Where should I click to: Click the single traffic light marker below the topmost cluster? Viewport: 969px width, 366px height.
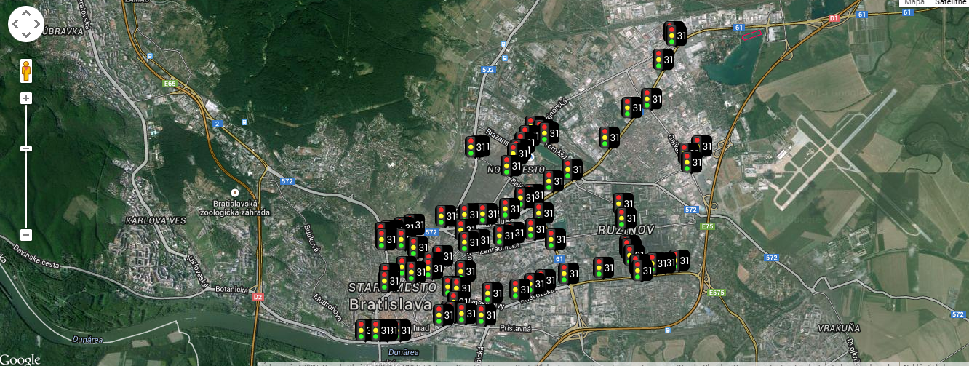pyautogui.click(x=663, y=60)
